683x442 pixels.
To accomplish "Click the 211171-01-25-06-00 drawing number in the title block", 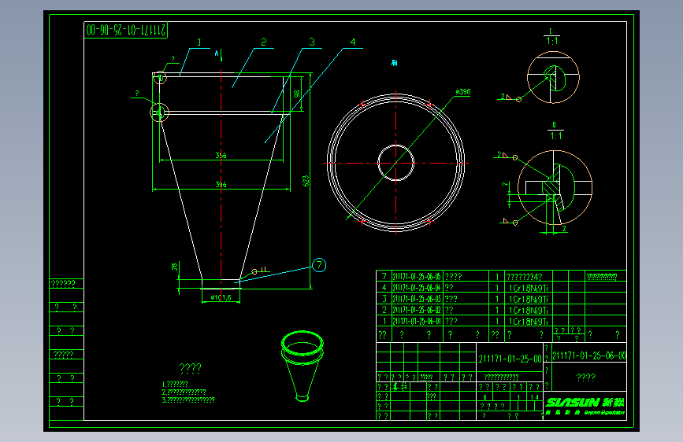I will point(589,355).
